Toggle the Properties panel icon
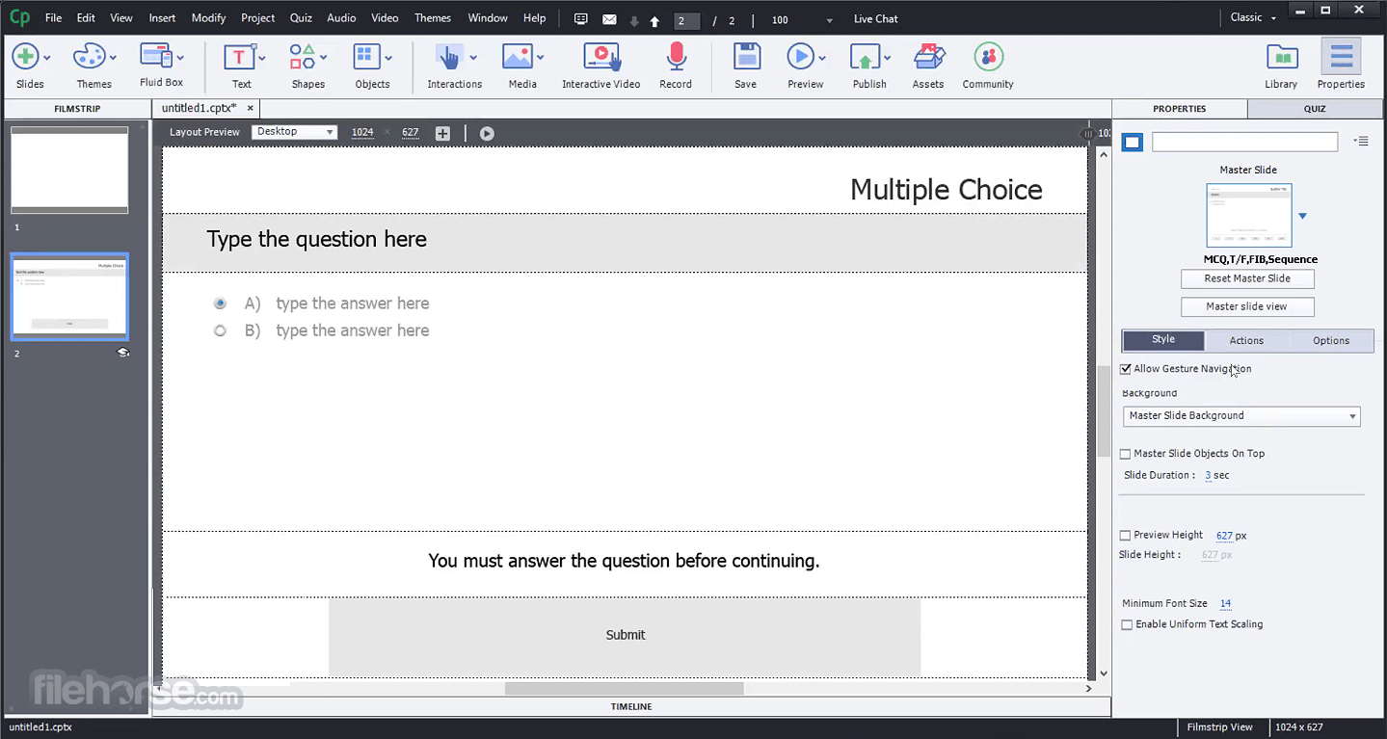Image resolution: width=1387 pixels, height=739 pixels. (x=1341, y=57)
